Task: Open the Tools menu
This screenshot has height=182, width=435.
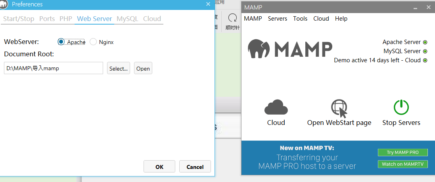Action: coord(300,19)
